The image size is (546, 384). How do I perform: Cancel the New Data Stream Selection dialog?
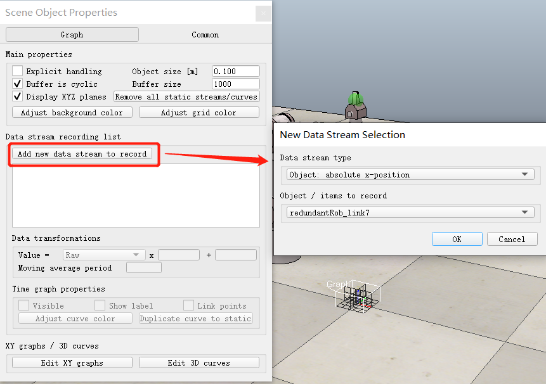(x=512, y=239)
